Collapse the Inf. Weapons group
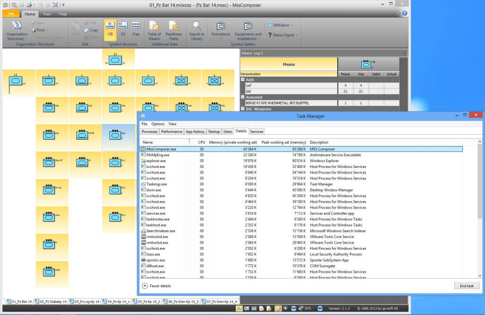Image resolution: width=485 pixels, height=315 pixels. 243,109
